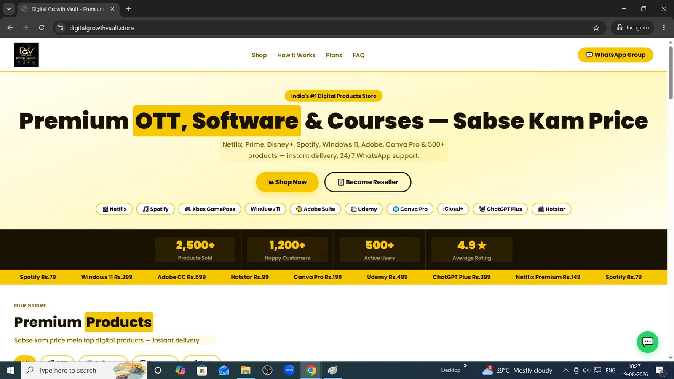This screenshot has height=379, width=674.
Task: Click Udemy Rs.499 in the ticker
Action: point(387,277)
